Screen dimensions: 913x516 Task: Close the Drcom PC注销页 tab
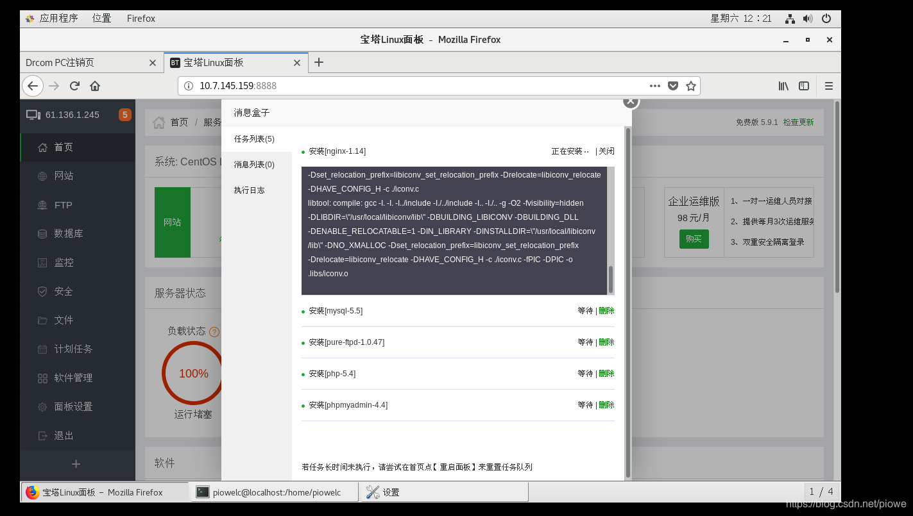pyautogui.click(x=152, y=63)
